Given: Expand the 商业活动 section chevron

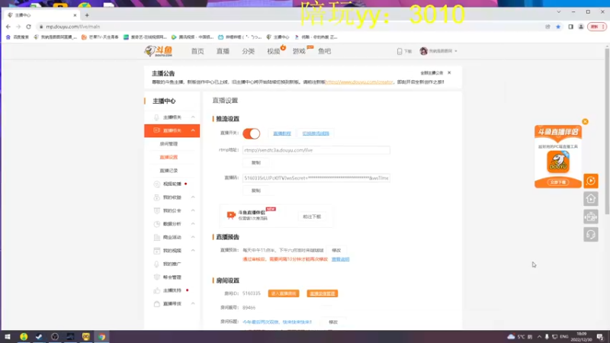Looking at the screenshot, I should pyautogui.click(x=193, y=237).
